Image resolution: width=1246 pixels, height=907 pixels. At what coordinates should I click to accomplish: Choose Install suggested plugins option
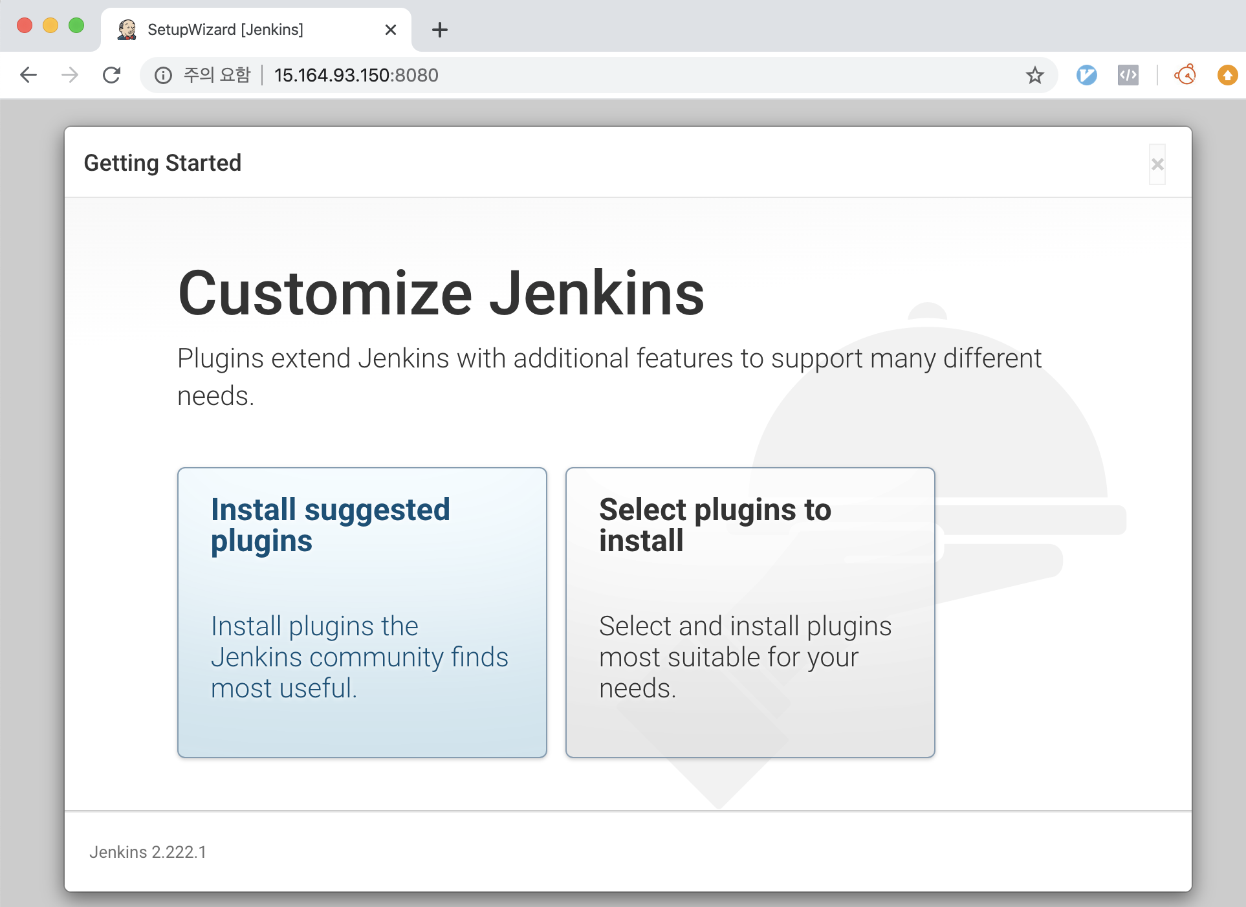click(362, 612)
